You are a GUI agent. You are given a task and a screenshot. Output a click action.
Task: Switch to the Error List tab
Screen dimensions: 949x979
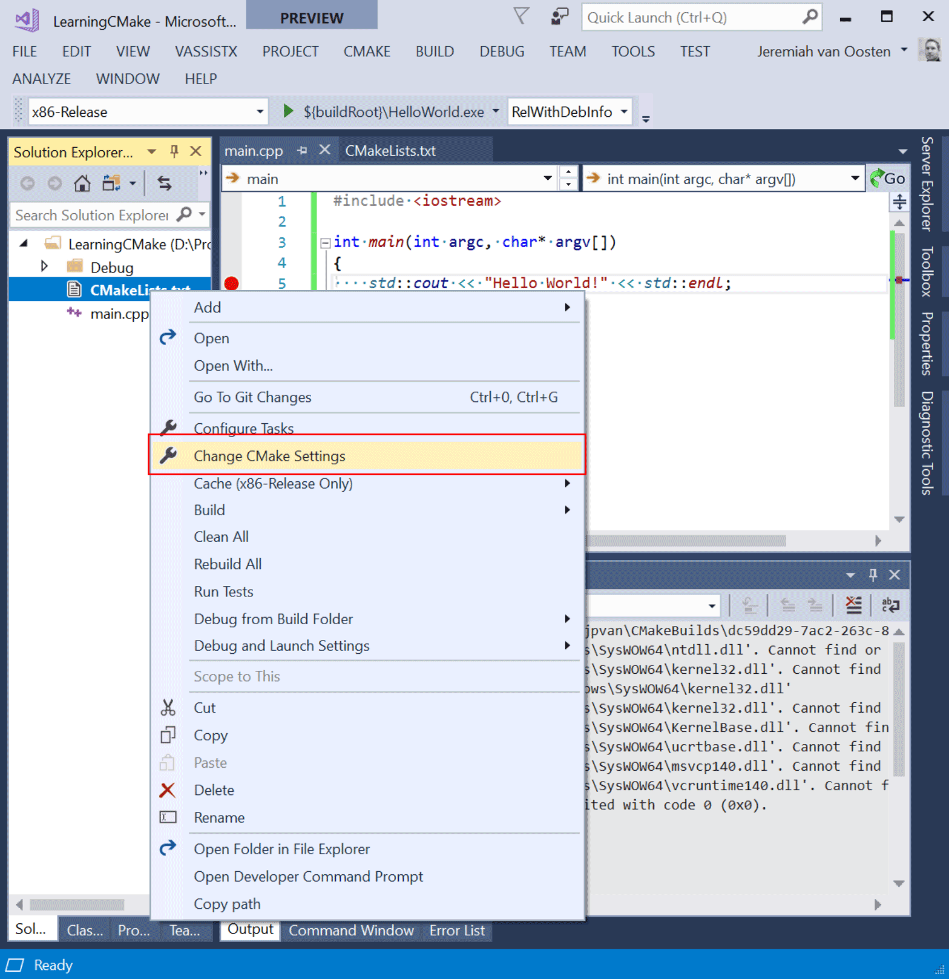[457, 930]
